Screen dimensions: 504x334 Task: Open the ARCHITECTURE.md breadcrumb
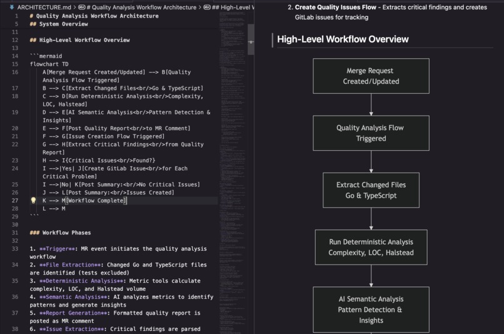(44, 7)
